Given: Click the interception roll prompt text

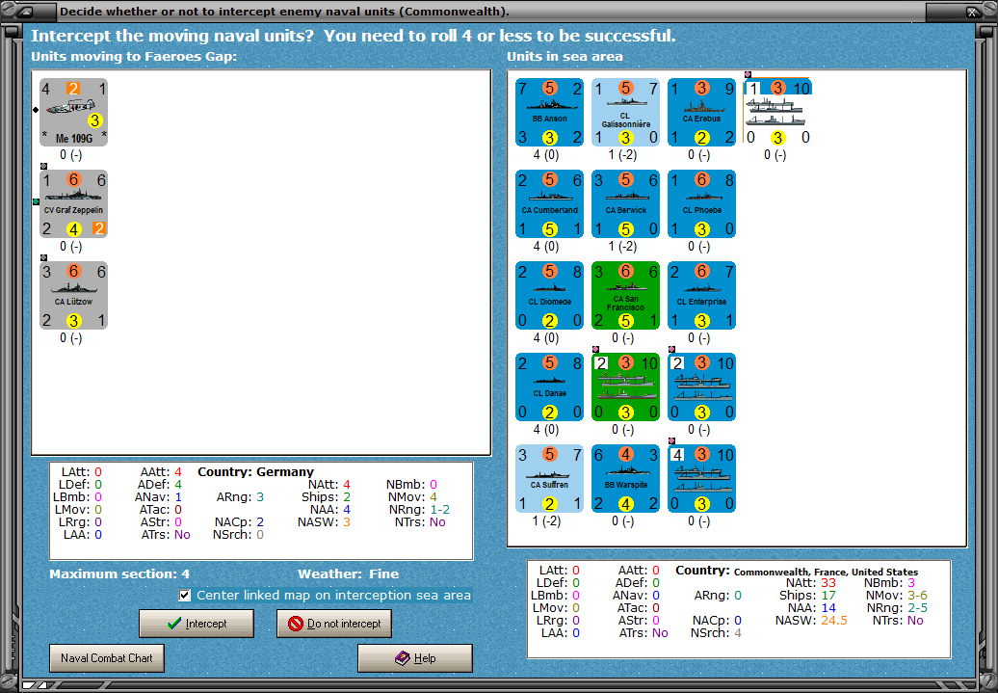Looking at the screenshot, I should (x=354, y=36).
